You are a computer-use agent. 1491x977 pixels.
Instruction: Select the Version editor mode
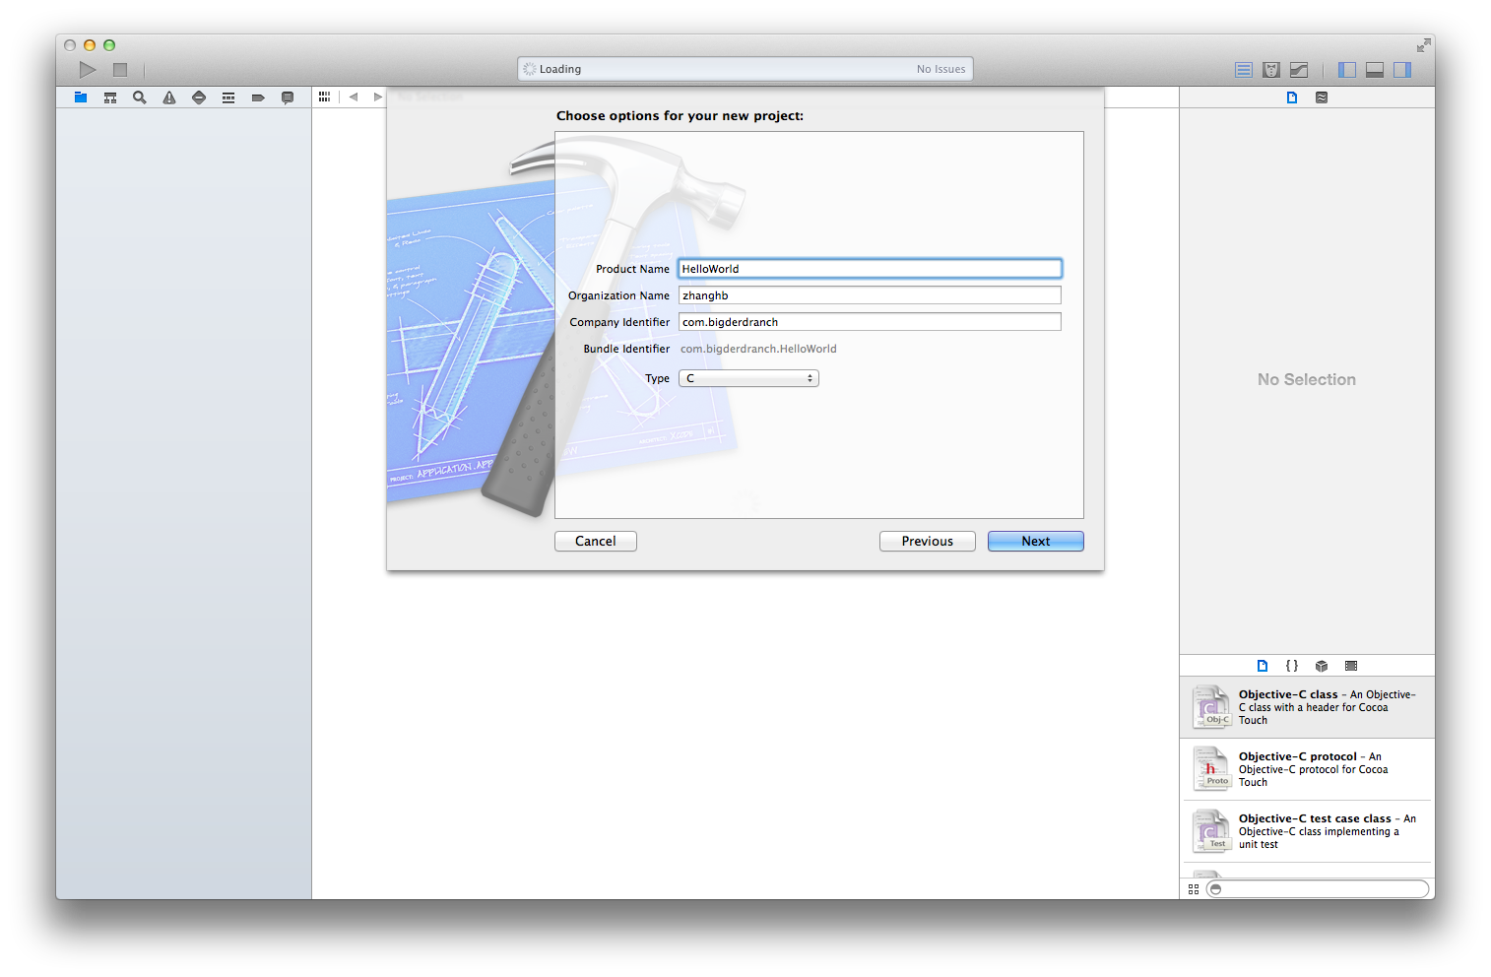click(x=1299, y=70)
